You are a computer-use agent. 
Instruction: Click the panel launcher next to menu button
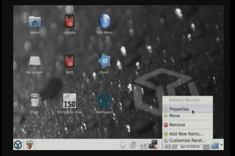pyautogui.click(x=30, y=145)
